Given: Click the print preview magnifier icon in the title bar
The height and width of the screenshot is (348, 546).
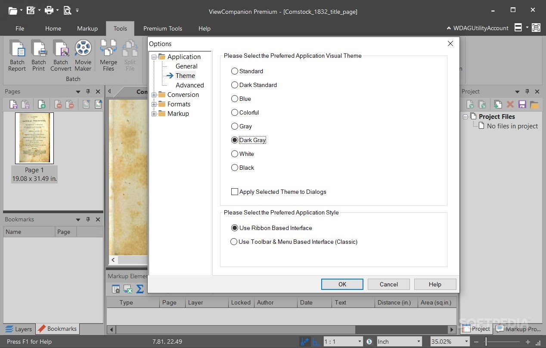Looking at the screenshot, I should (x=68, y=10).
